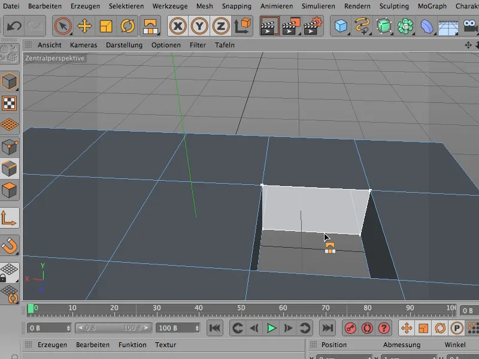The width and height of the screenshot is (479, 359).
Task: Add a Cube primitive object
Action: [x=341, y=26]
